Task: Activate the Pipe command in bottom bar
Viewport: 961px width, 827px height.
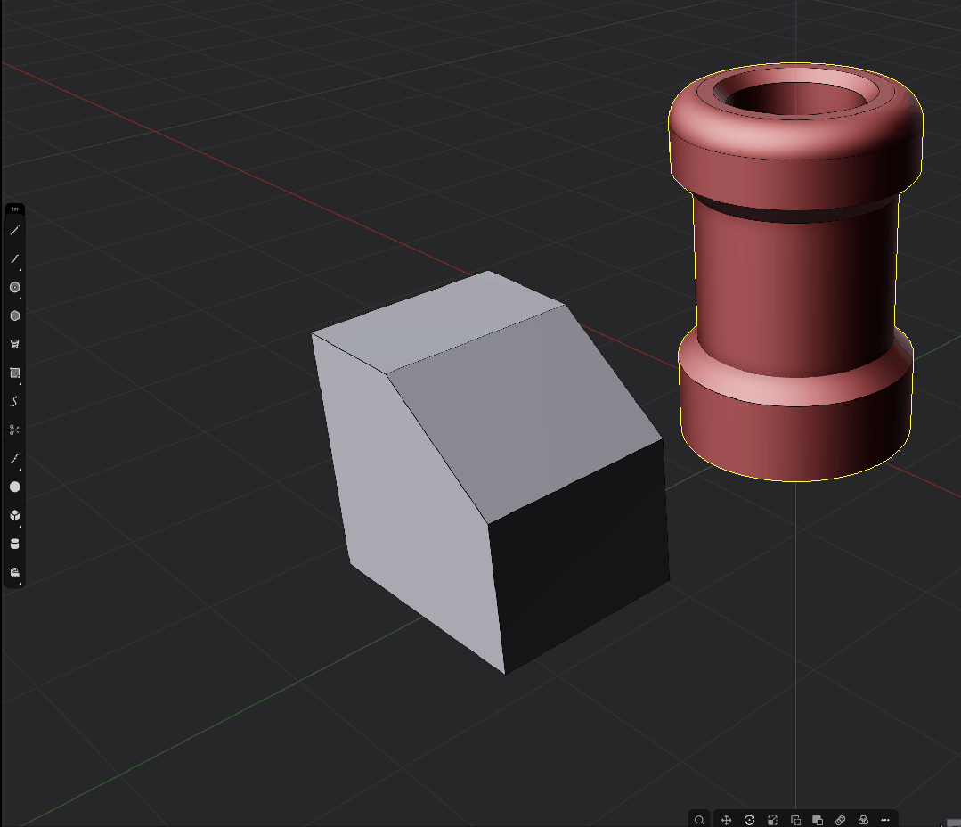Action: [x=840, y=820]
